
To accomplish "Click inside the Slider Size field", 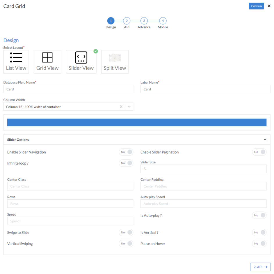I will tap(204, 169).
